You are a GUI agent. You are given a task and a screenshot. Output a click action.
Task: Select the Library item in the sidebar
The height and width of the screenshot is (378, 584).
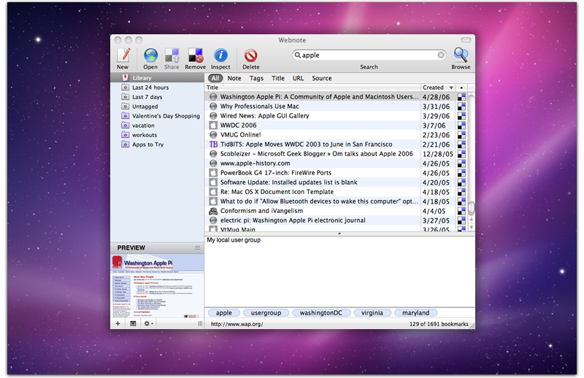157,78
